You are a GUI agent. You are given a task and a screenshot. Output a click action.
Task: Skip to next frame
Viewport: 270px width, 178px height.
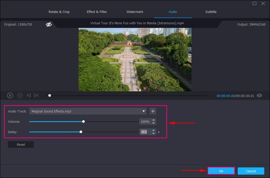pyautogui.click(x=36, y=95)
